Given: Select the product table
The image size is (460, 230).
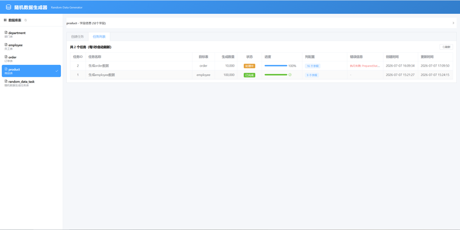Looking at the screenshot, I should click(32, 71).
